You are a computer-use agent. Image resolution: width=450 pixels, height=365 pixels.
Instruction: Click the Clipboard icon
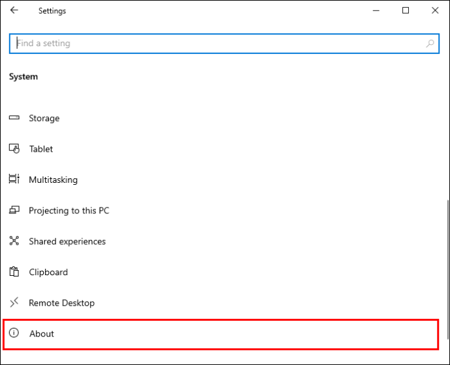coord(14,272)
